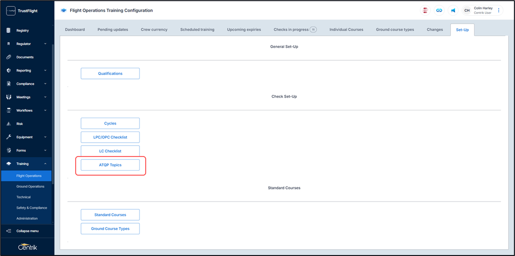Click the Centrik logo at bottom
The width and height of the screenshot is (515, 256).
pyautogui.click(x=27, y=247)
